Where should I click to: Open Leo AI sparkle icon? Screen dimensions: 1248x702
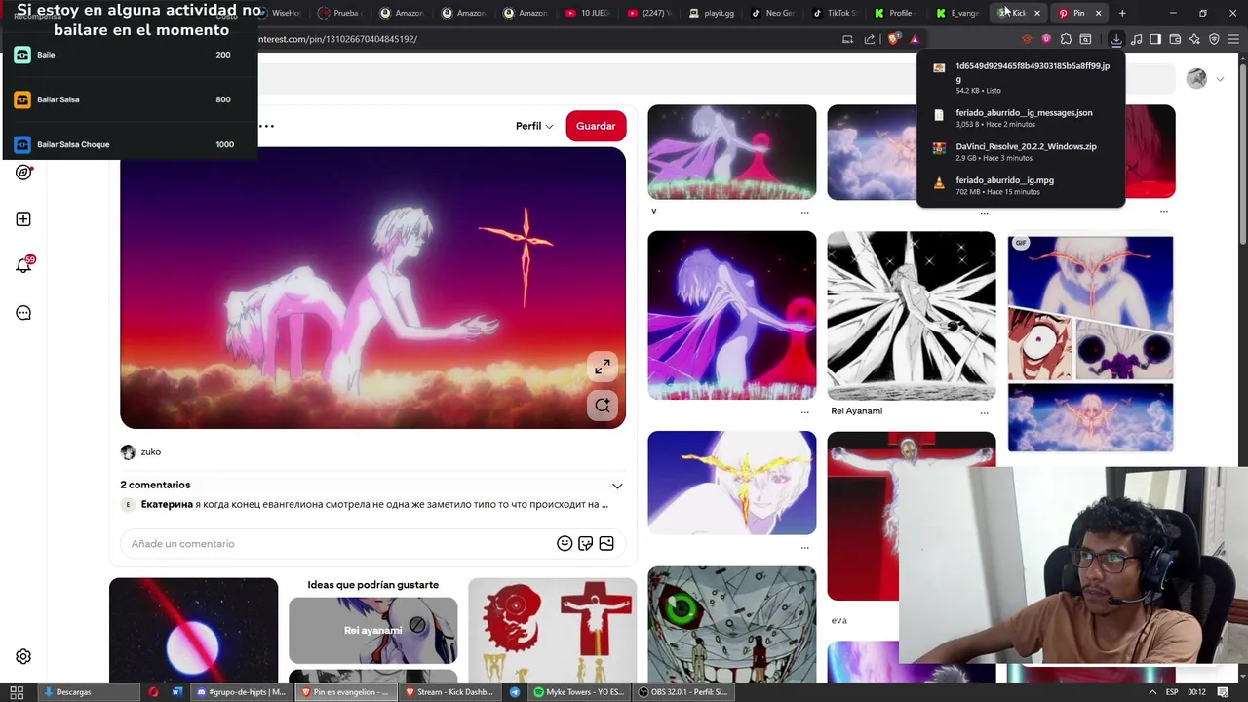coord(1194,39)
